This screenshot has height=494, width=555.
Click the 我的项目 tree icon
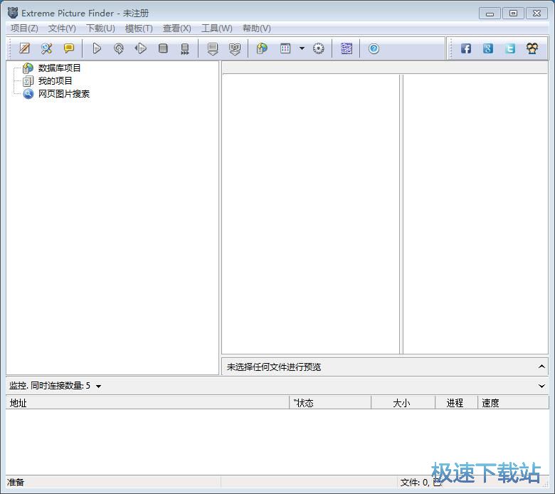(x=28, y=81)
